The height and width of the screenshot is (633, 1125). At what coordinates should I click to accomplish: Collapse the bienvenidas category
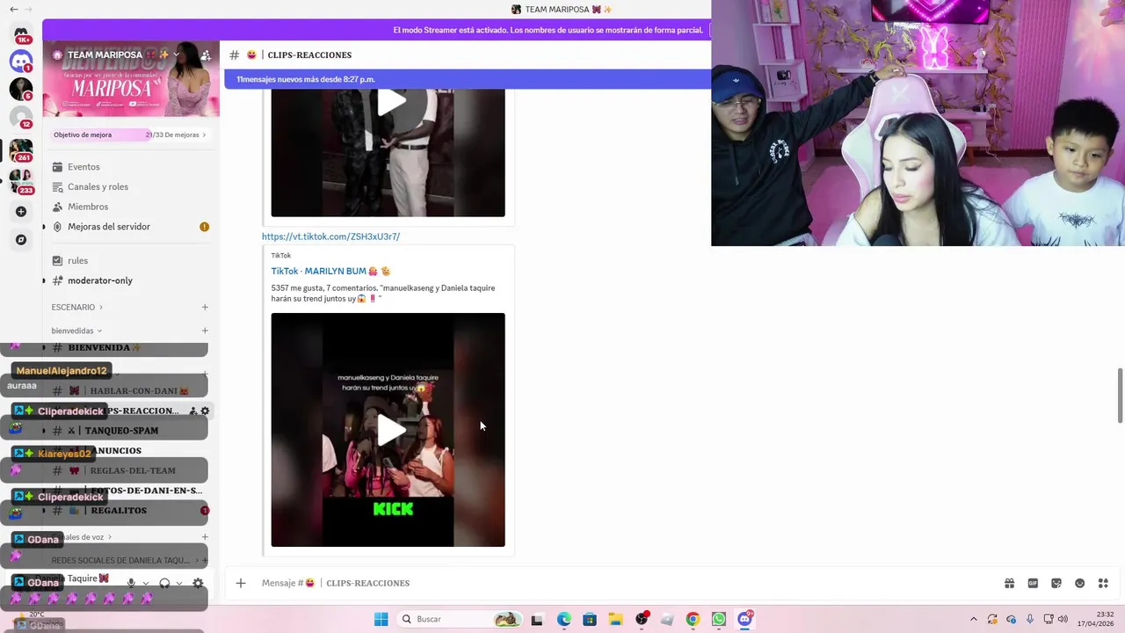[x=76, y=331]
